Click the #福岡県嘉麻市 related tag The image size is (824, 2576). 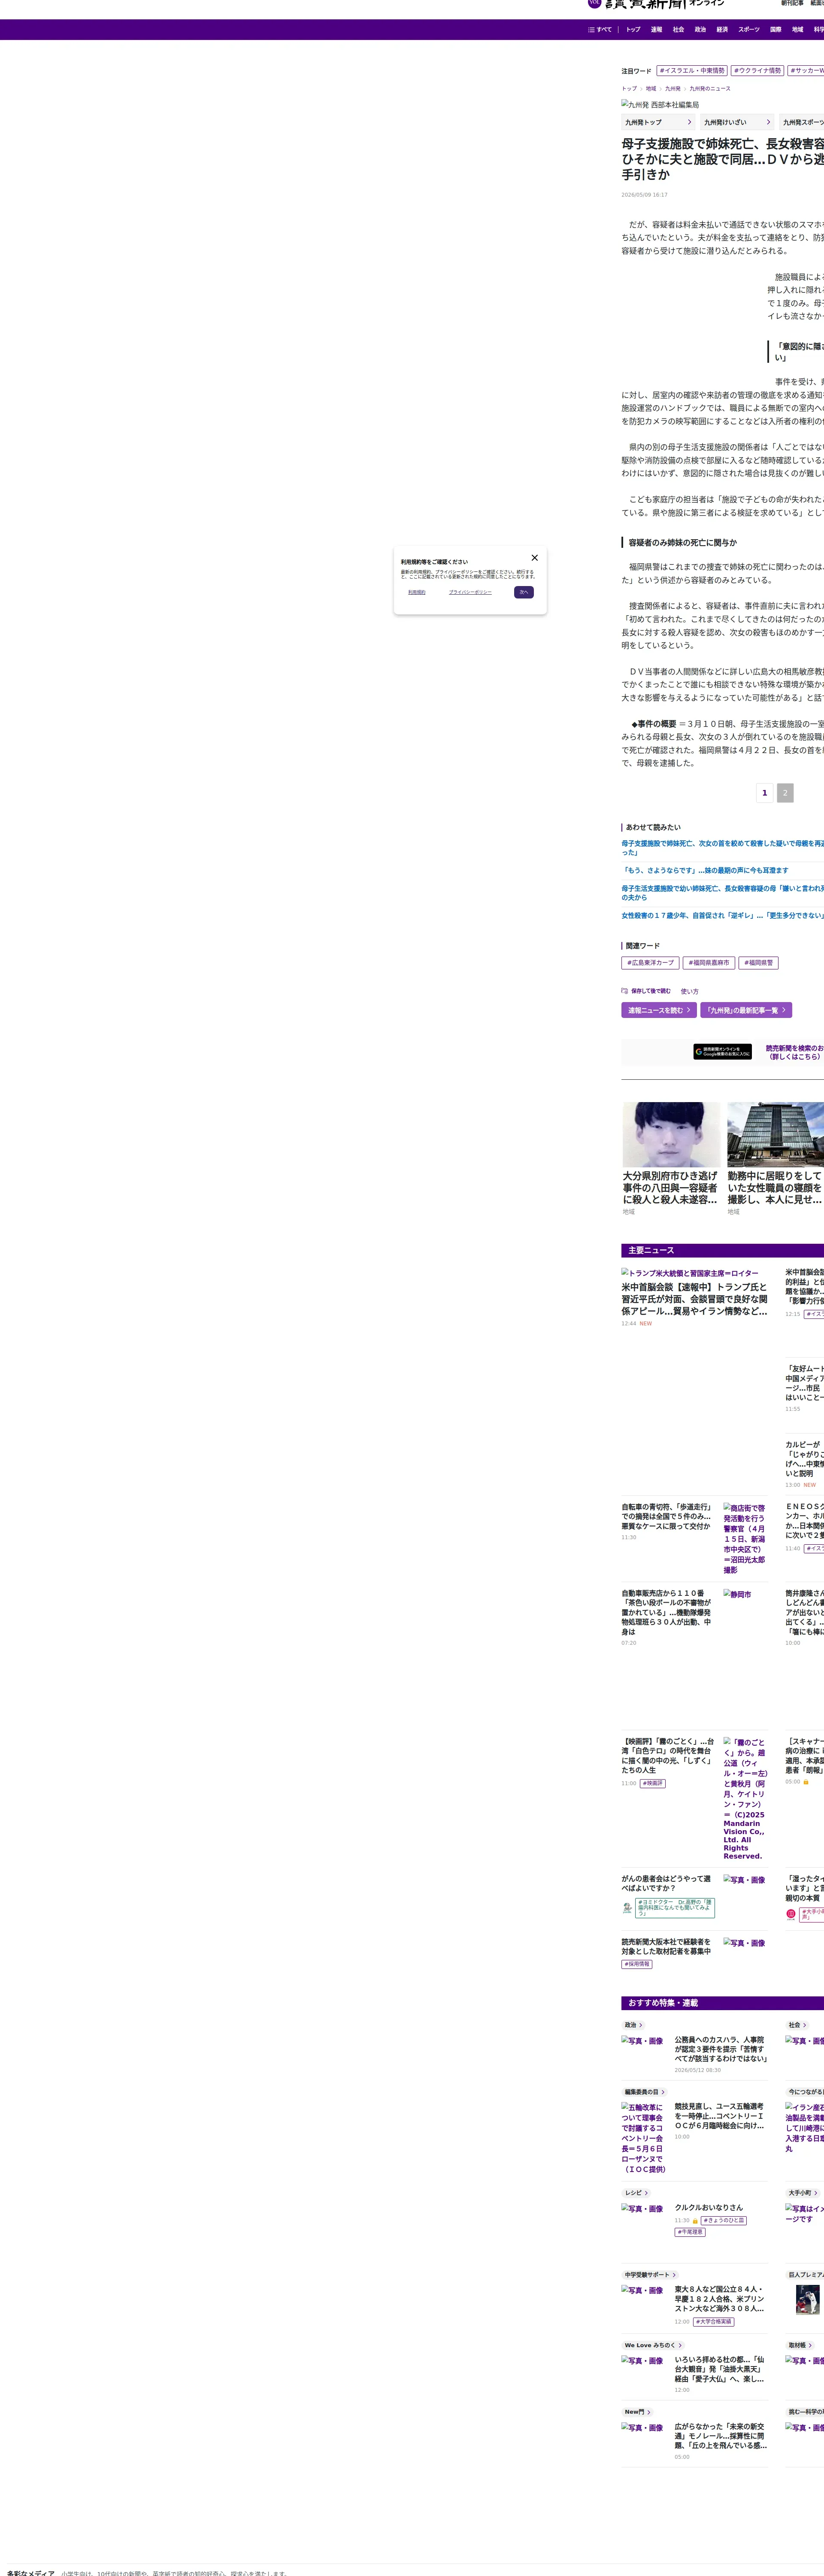pos(709,963)
